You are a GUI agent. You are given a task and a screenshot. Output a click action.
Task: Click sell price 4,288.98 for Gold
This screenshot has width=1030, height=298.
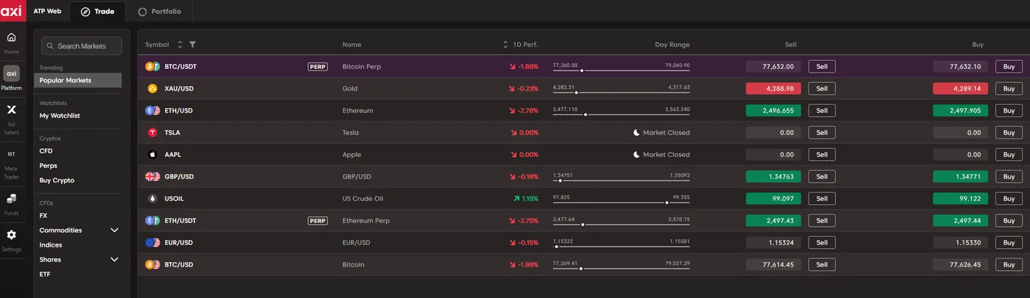click(x=774, y=88)
